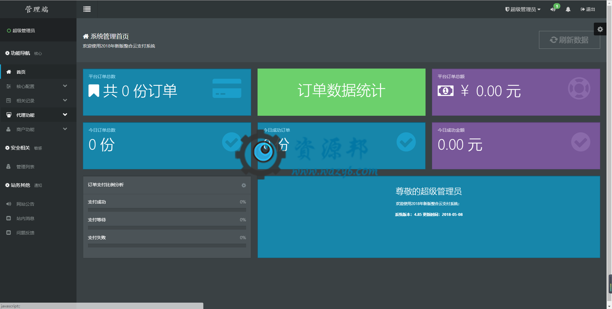Screen dimensions: 612x309
Task: Click the green 订单数据统计 tile
Action: [x=341, y=92]
